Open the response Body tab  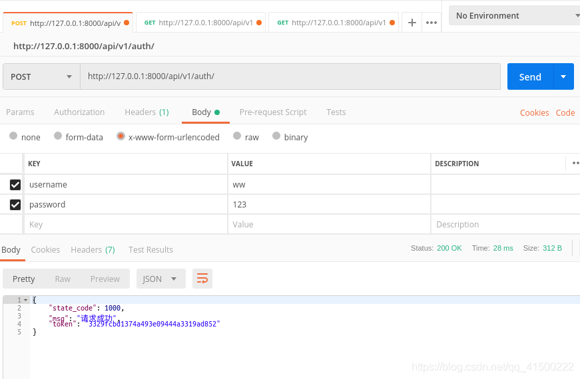[x=11, y=250]
